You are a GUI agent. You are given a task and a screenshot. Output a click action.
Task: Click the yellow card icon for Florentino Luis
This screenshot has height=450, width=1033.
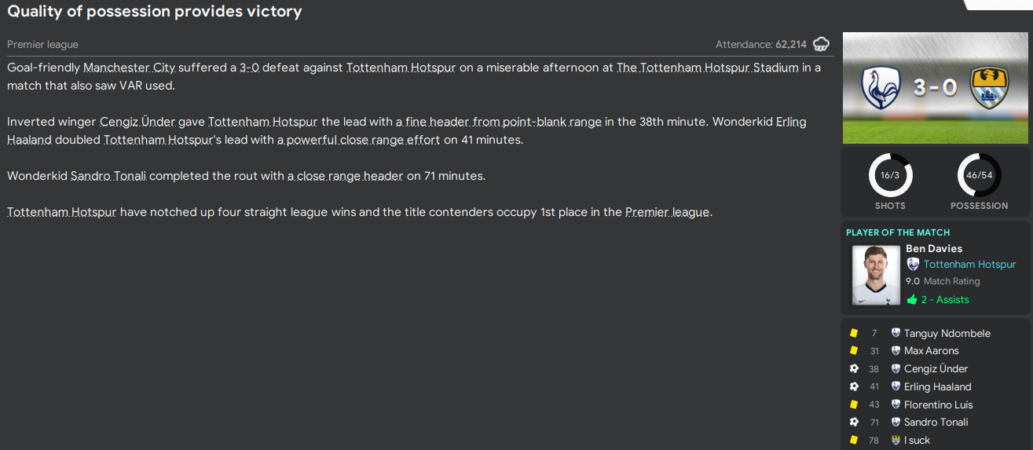(x=854, y=404)
